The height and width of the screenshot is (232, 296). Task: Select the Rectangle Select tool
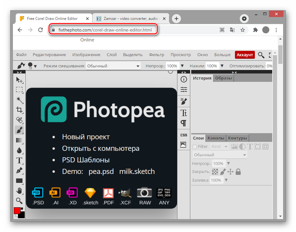(x=19, y=90)
